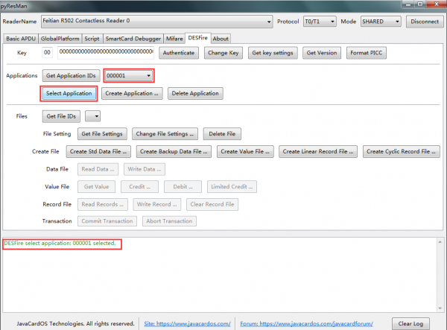This screenshot has height=330, width=447.
Task: Click the Change Key button
Action: click(223, 53)
